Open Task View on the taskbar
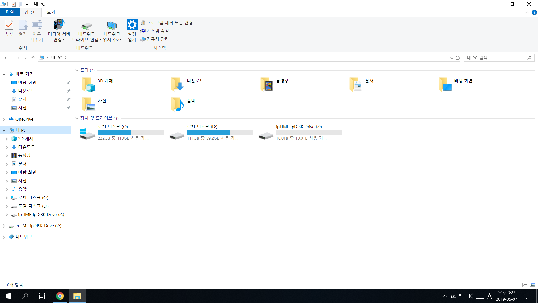Screen dimensions: 538x303 pos(42,296)
